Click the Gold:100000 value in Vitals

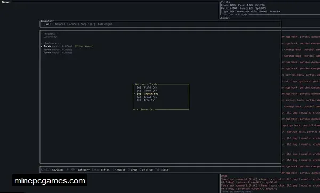[259, 11]
